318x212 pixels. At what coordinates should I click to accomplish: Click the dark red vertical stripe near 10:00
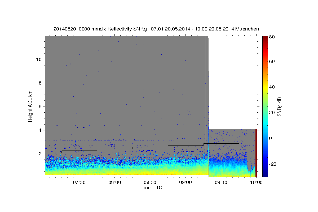(x=256, y=153)
